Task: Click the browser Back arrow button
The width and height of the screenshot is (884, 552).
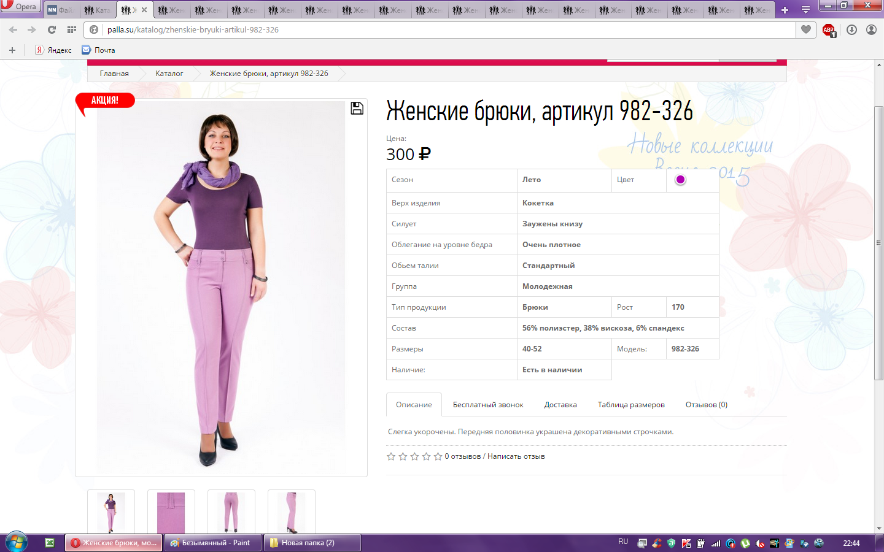Action: pyautogui.click(x=13, y=29)
